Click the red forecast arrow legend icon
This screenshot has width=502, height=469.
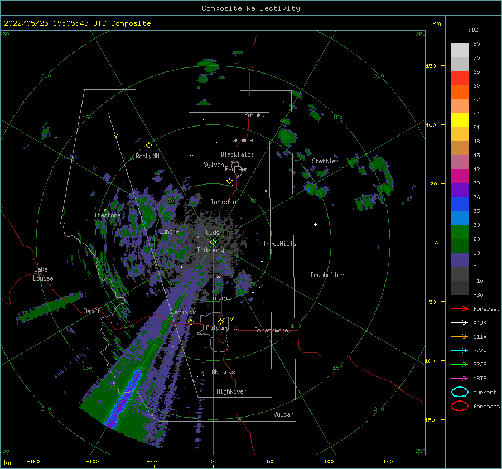[460, 308]
